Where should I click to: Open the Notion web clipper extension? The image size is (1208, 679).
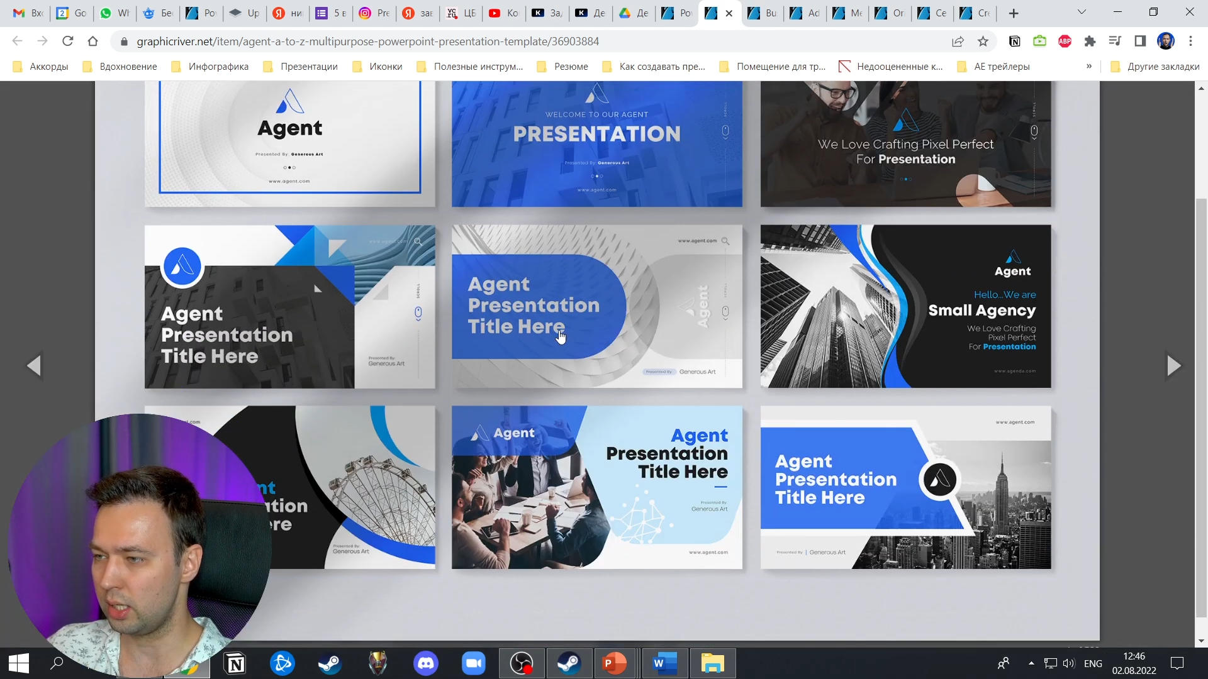pos(1014,41)
